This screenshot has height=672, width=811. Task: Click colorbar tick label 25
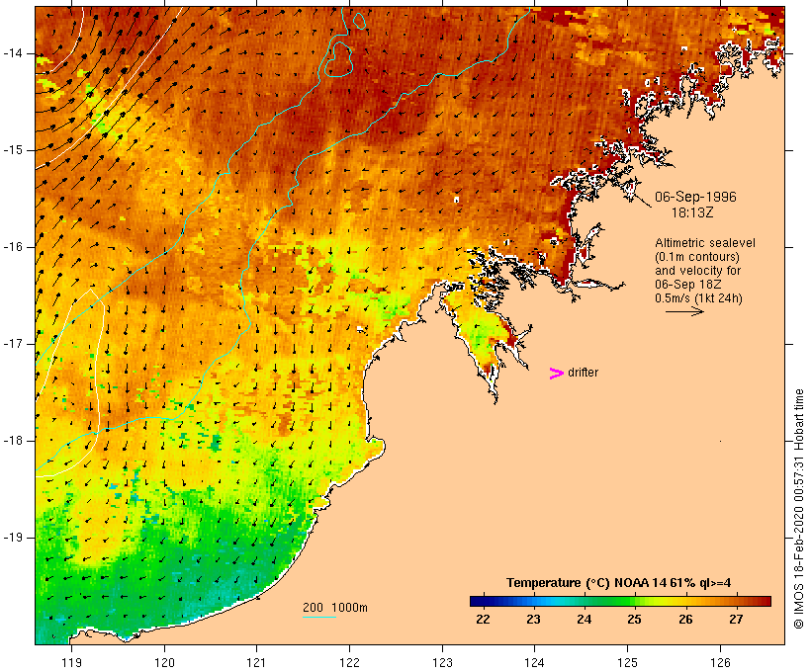(x=635, y=620)
